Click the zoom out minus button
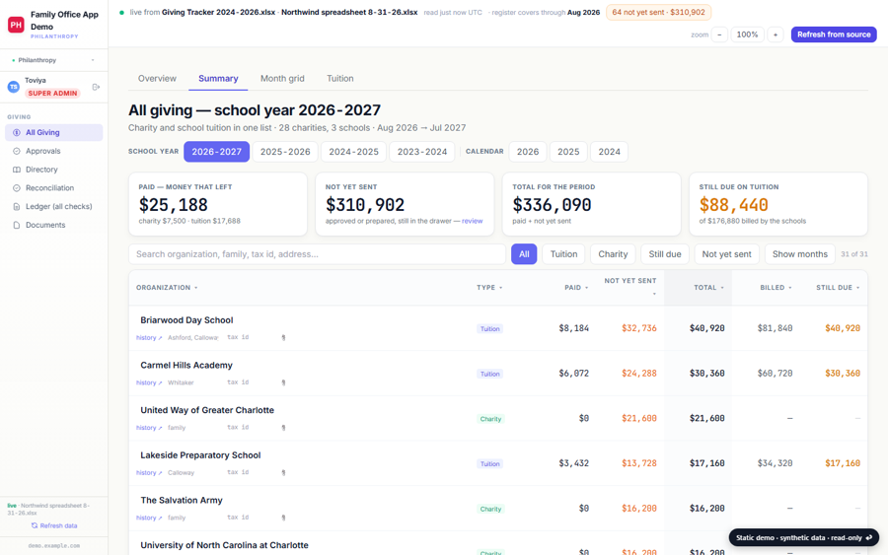 click(719, 35)
